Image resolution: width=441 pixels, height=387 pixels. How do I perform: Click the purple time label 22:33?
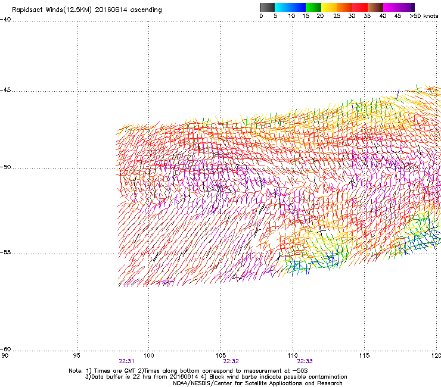tap(305, 361)
